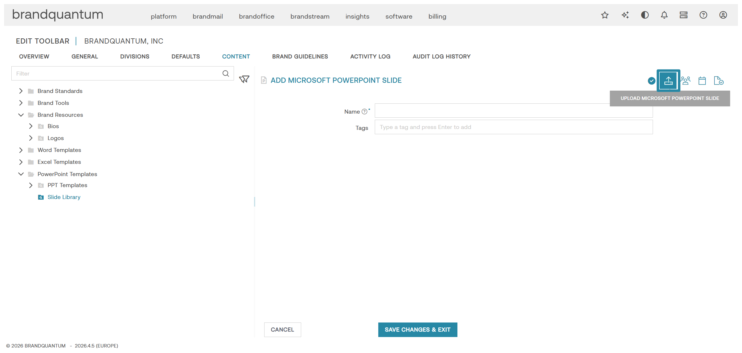Open the billing menu
742x353 pixels.
click(x=437, y=16)
